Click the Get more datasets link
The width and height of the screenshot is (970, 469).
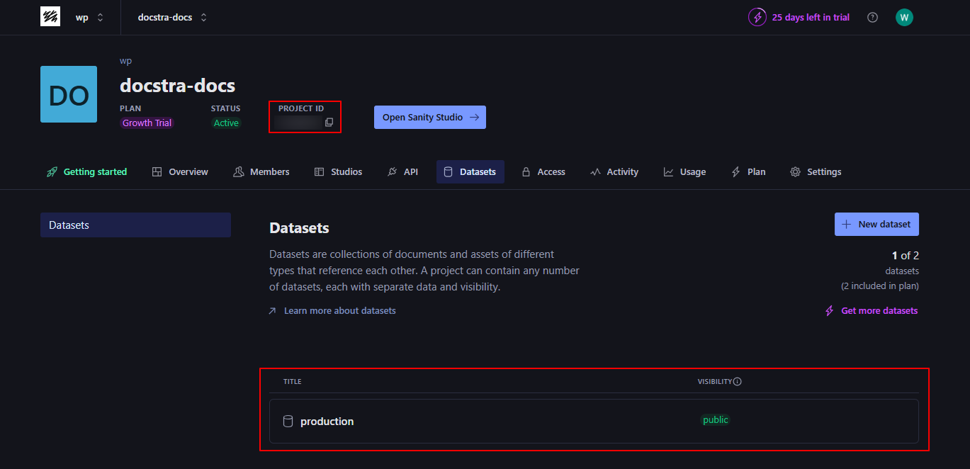(879, 311)
